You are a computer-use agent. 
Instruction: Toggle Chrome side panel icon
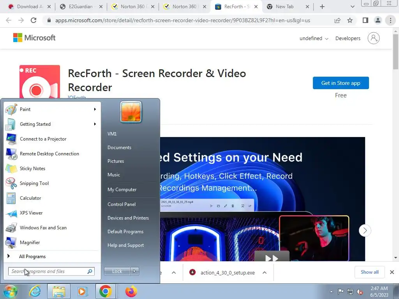pos(365,20)
